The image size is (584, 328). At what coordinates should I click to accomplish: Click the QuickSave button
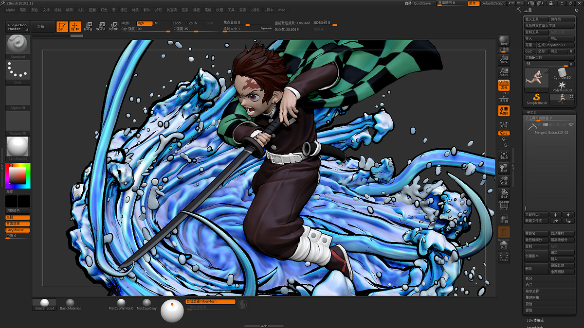tap(424, 3)
